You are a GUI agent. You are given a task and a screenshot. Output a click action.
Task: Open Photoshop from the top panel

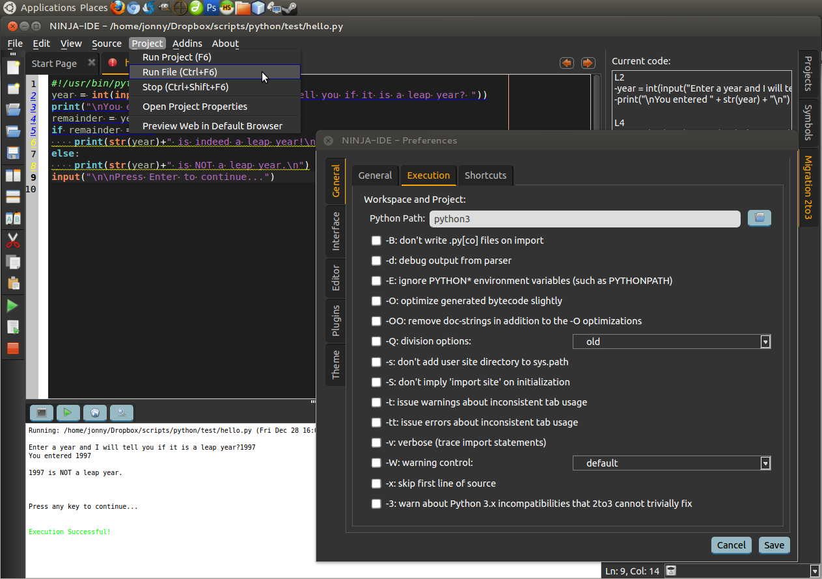(x=212, y=8)
